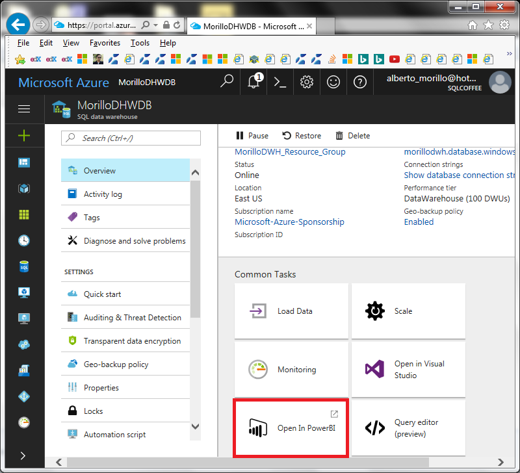520x473 pixels.
Task: Click the green New resource plus icon
Action: coord(24,136)
